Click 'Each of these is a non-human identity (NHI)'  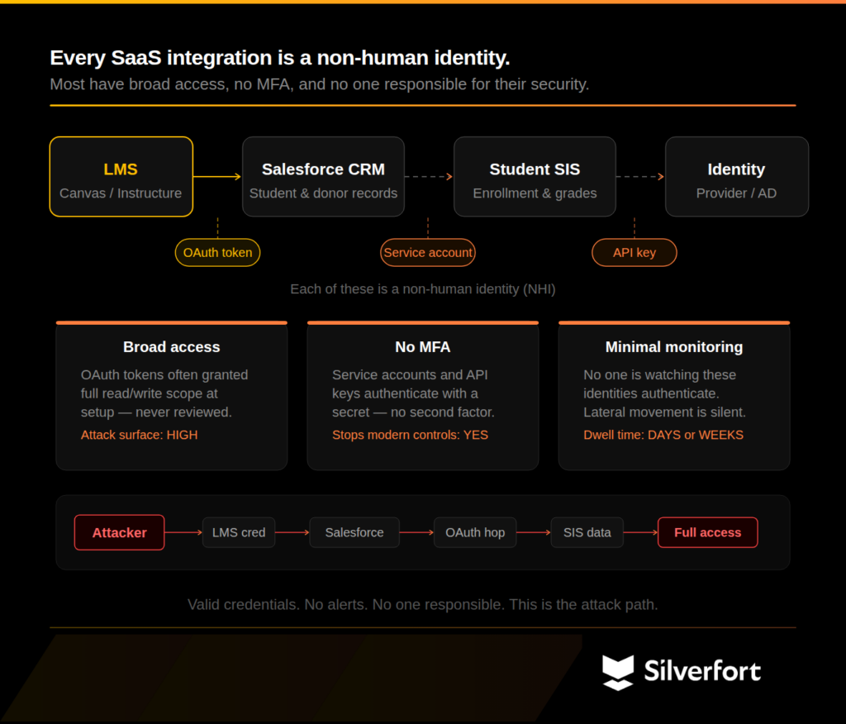[x=422, y=289]
